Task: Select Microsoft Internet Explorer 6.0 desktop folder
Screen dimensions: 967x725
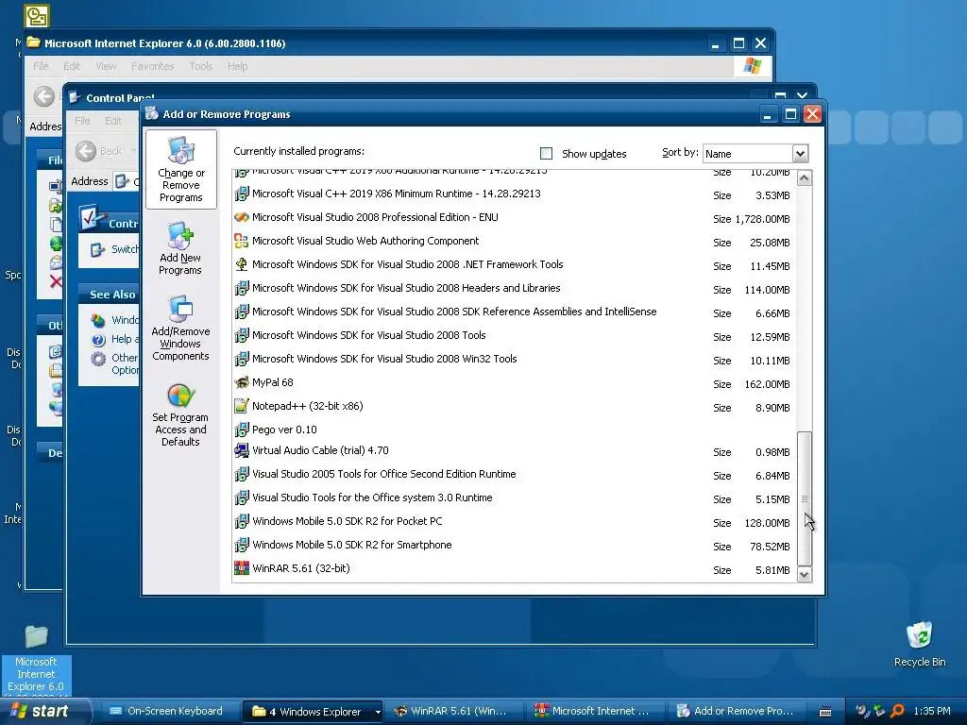Action: 36,658
